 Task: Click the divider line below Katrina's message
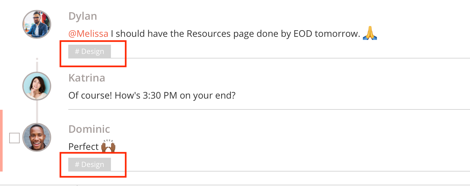click(x=269, y=109)
